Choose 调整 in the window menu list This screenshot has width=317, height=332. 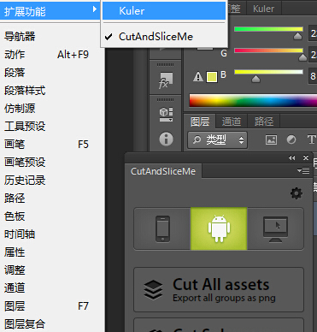[x=51, y=270]
